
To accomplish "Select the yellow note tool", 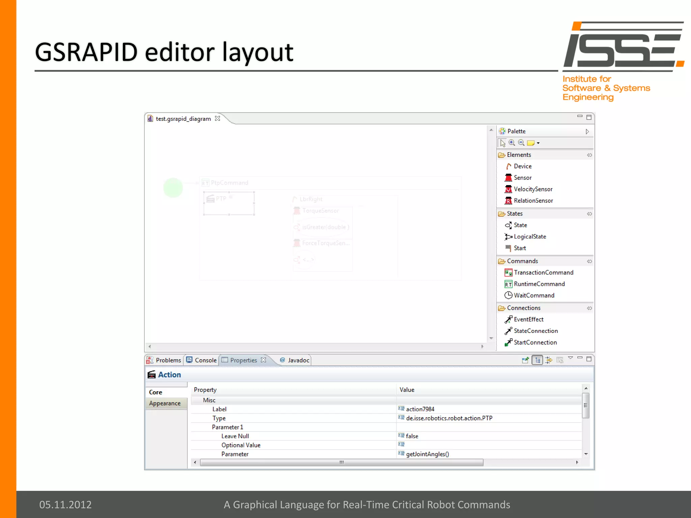I will click(x=531, y=143).
